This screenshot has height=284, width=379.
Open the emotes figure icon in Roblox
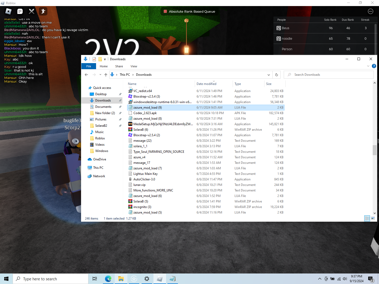click(x=43, y=11)
